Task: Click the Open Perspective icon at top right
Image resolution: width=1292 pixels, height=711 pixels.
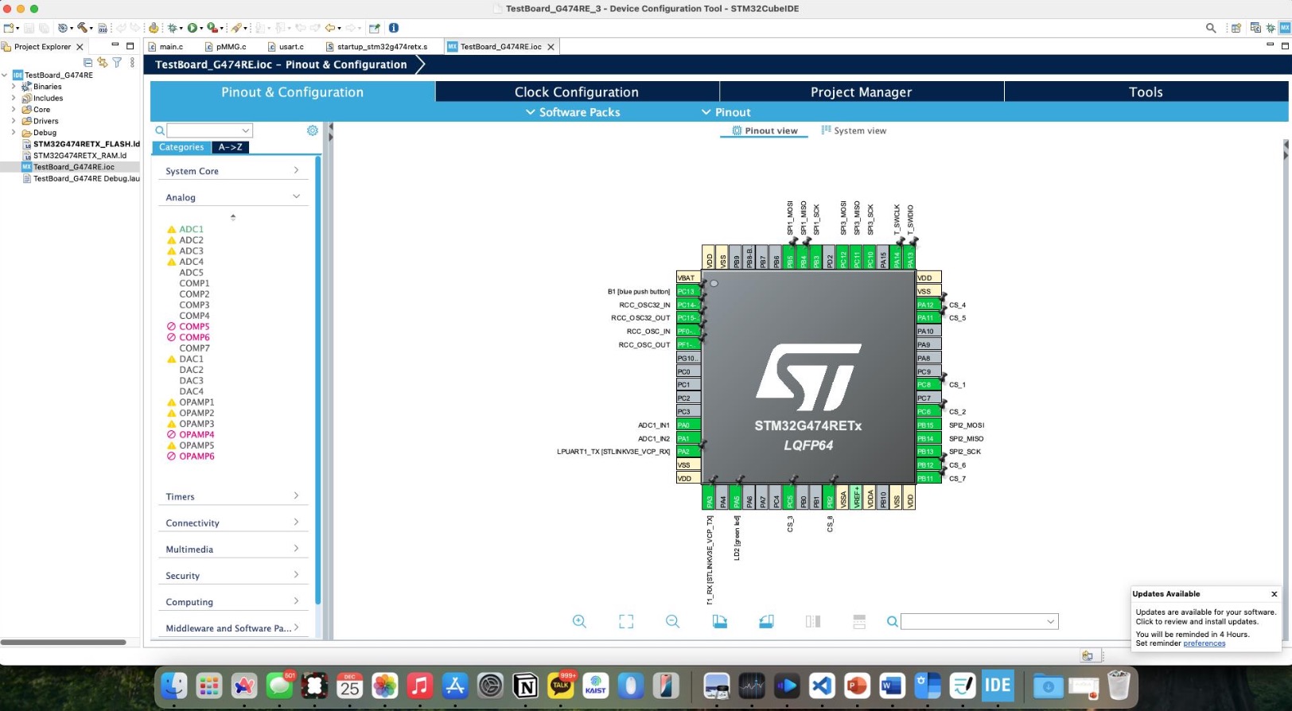Action: pos(1236,28)
